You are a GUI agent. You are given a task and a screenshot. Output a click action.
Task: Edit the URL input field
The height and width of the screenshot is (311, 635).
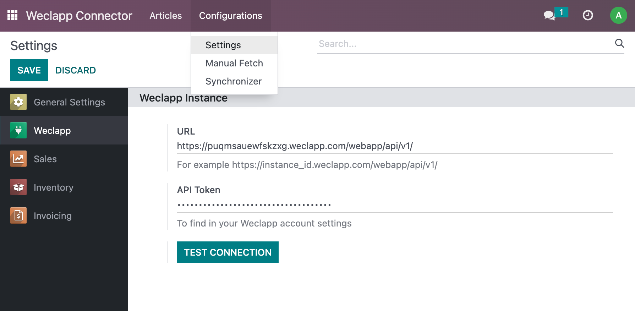click(x=395, y=146)
